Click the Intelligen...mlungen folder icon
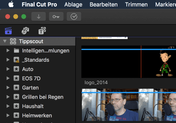 (x=16, y=50)
